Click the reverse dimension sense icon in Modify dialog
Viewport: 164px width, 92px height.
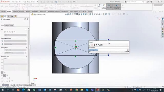[x=96, y=45]
